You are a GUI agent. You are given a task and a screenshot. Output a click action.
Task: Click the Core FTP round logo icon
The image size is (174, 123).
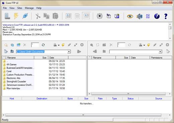point(157,16)
